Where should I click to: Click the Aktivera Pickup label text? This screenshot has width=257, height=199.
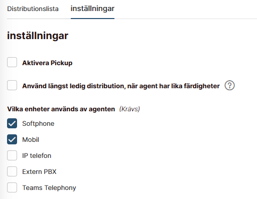point(47,63)
